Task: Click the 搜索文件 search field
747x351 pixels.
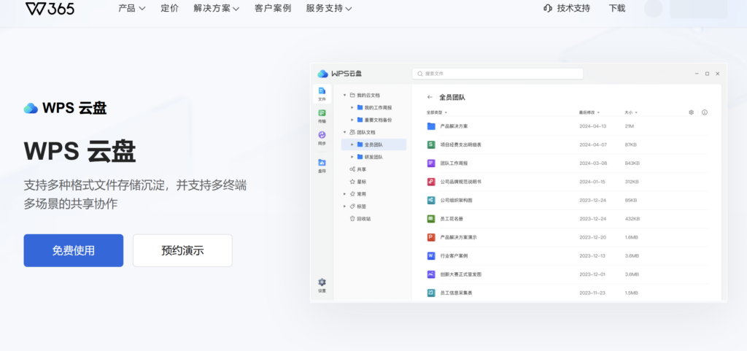Action: pos(498,74)
